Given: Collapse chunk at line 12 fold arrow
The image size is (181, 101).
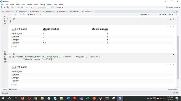Looking at the screenshot, I should 7,19.
